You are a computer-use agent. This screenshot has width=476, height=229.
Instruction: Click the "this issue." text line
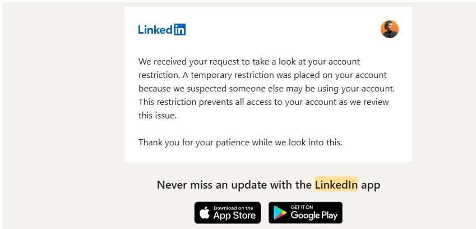coord(157,116)
